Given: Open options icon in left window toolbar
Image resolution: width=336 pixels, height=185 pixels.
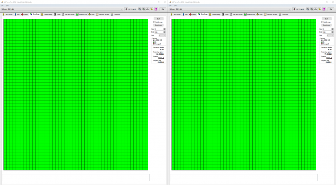Looking at the screenshot, I should click(x=152, y=9).
